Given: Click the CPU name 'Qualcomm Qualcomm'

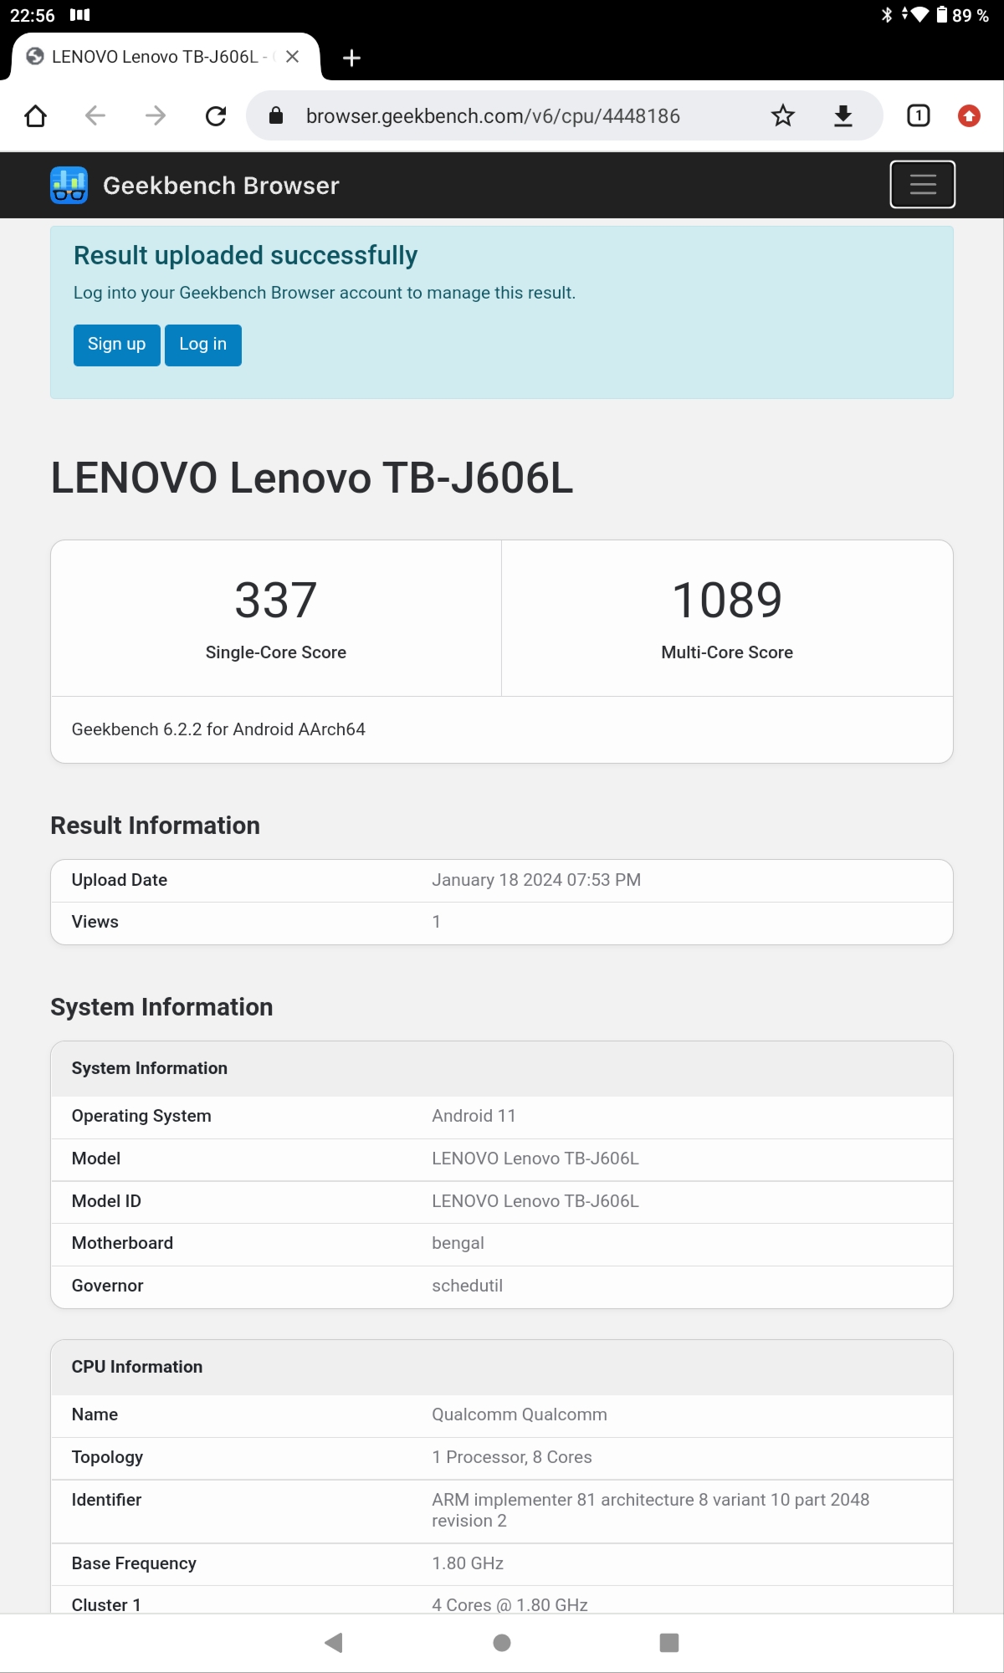Looking at the screenshot, I should [520, 1415].
